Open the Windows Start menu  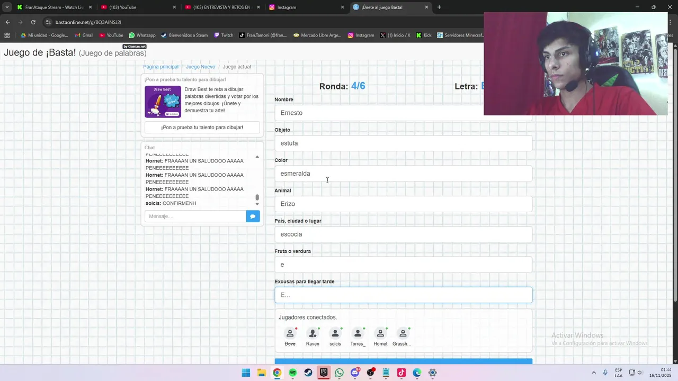246,373
